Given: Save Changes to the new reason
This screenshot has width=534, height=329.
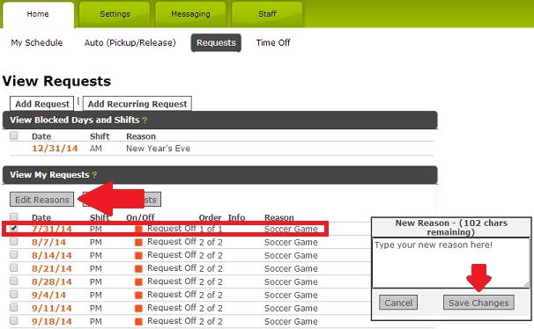Looking at the screenshot, I should [x=478, y=303].
